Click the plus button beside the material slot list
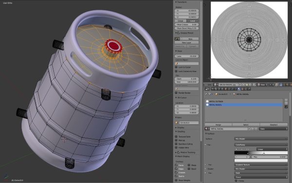This screenshot has height=183, width=292. (x=286, y=100)
